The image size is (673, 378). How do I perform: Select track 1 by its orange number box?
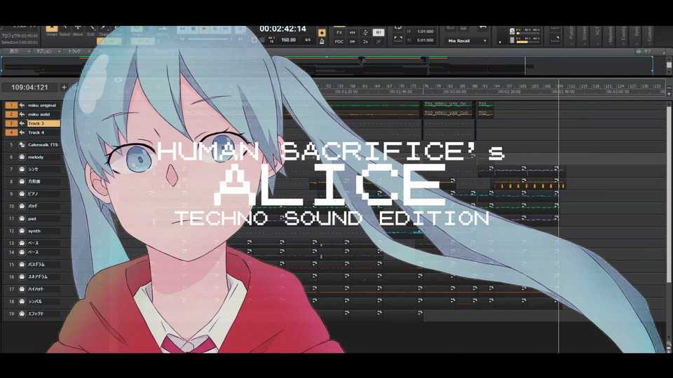(11, 106)
